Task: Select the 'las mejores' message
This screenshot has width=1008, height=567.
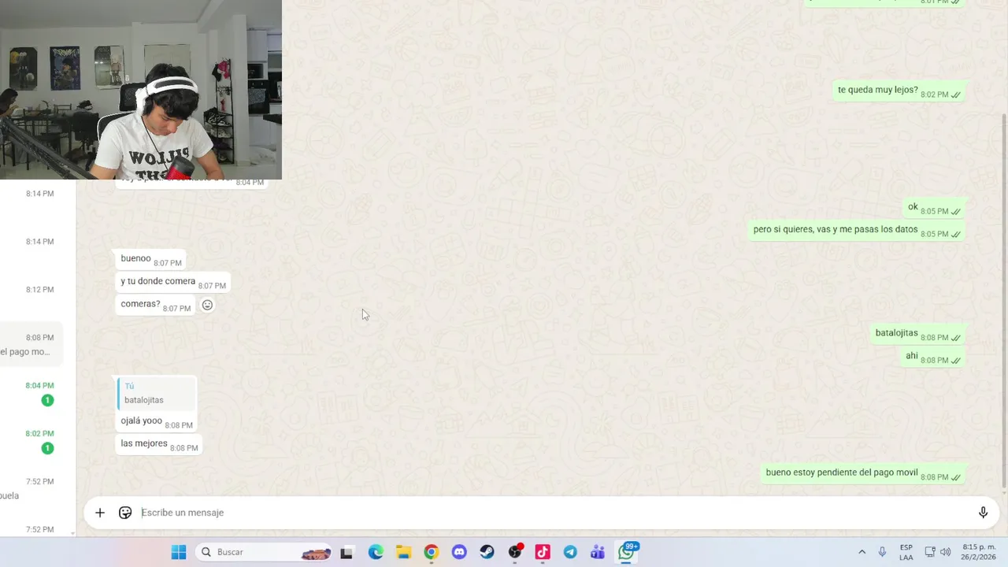Action: (159, 445)
